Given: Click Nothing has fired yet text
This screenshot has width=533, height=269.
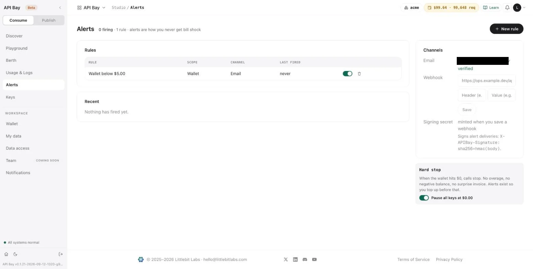Looking at the screenshot, I should pos(106,112).
